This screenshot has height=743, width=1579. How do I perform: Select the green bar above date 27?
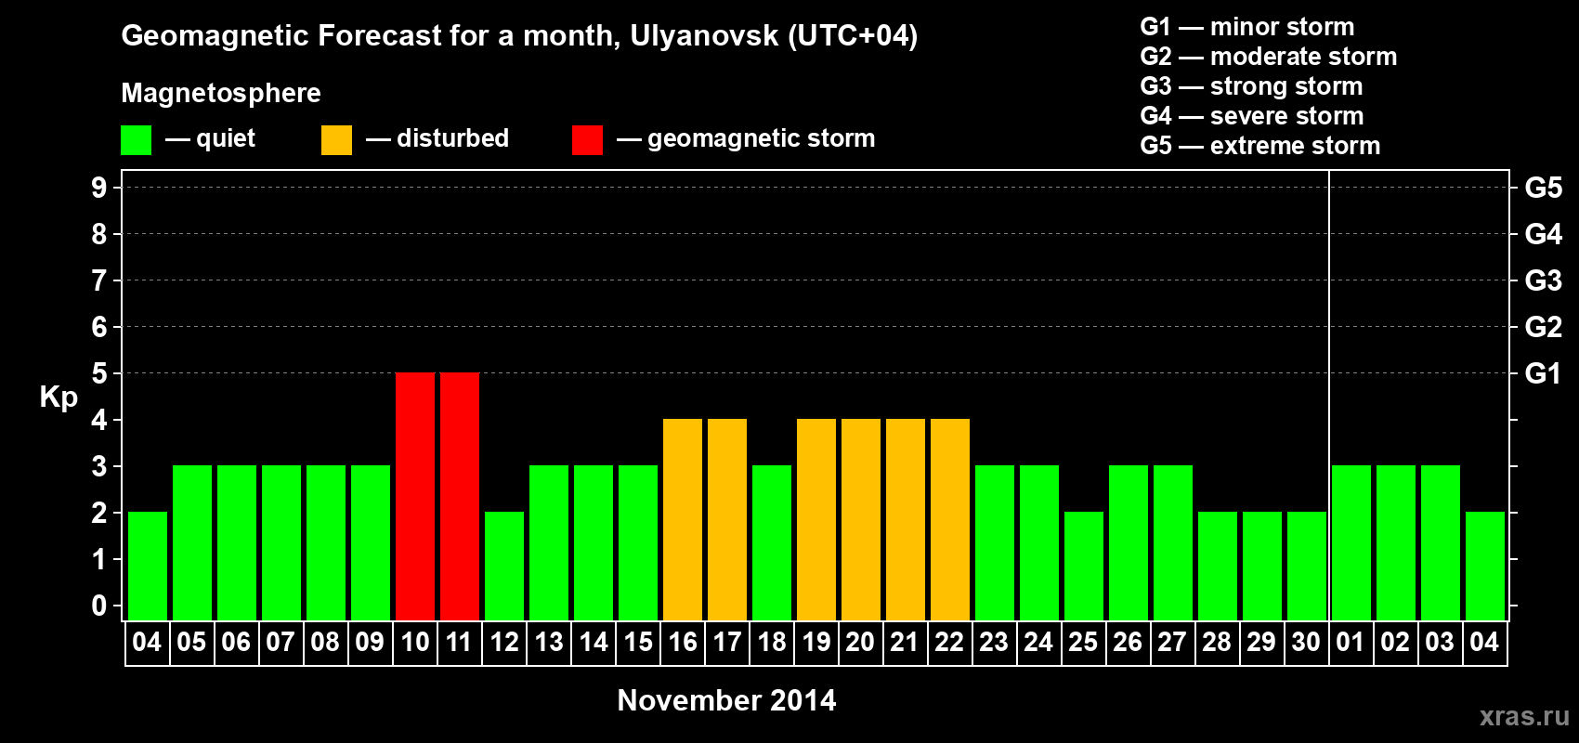(x=1173, y=542)
